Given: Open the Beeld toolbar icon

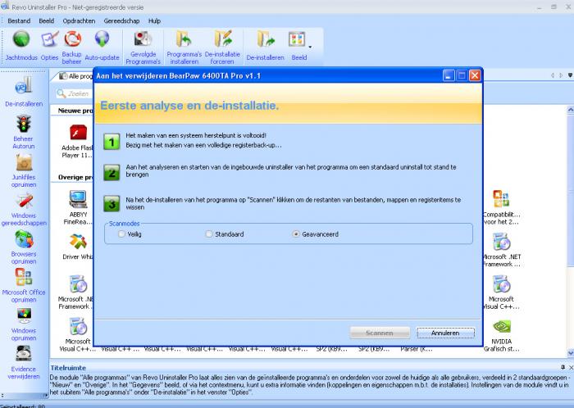Looking at the screenshot, I should click(297, 39).
